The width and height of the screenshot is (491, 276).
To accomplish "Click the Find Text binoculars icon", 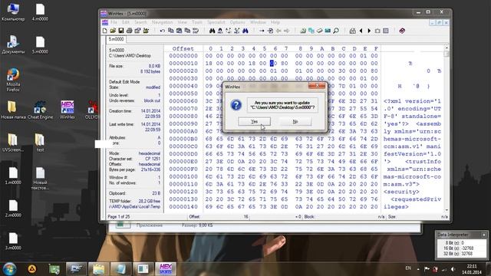I will 212,31.
